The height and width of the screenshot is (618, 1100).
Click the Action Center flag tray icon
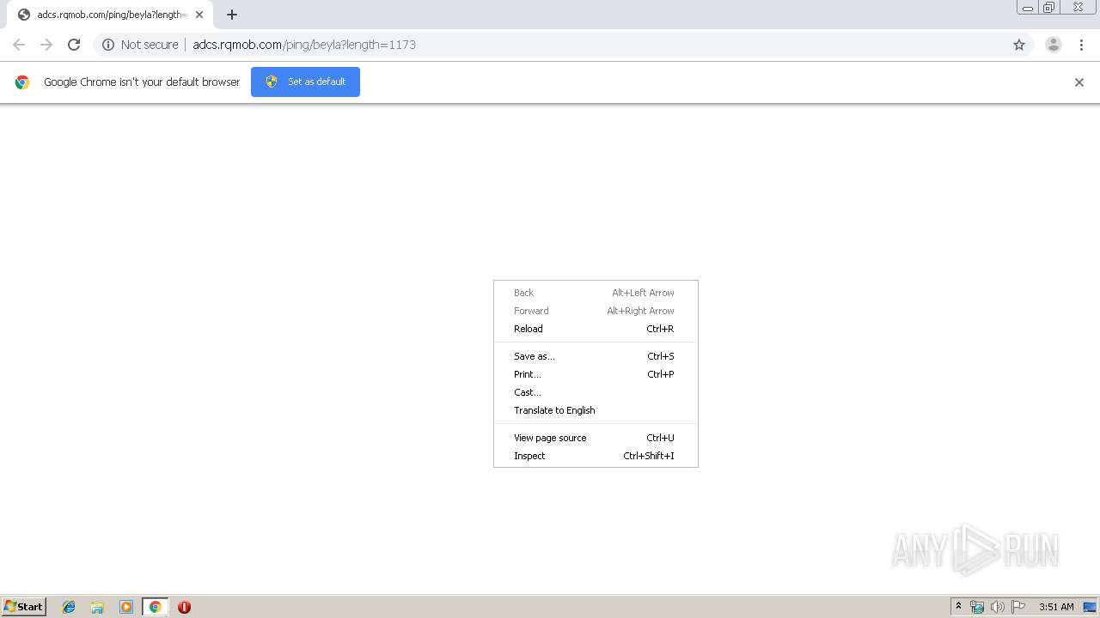click(x=1018, y=607)
